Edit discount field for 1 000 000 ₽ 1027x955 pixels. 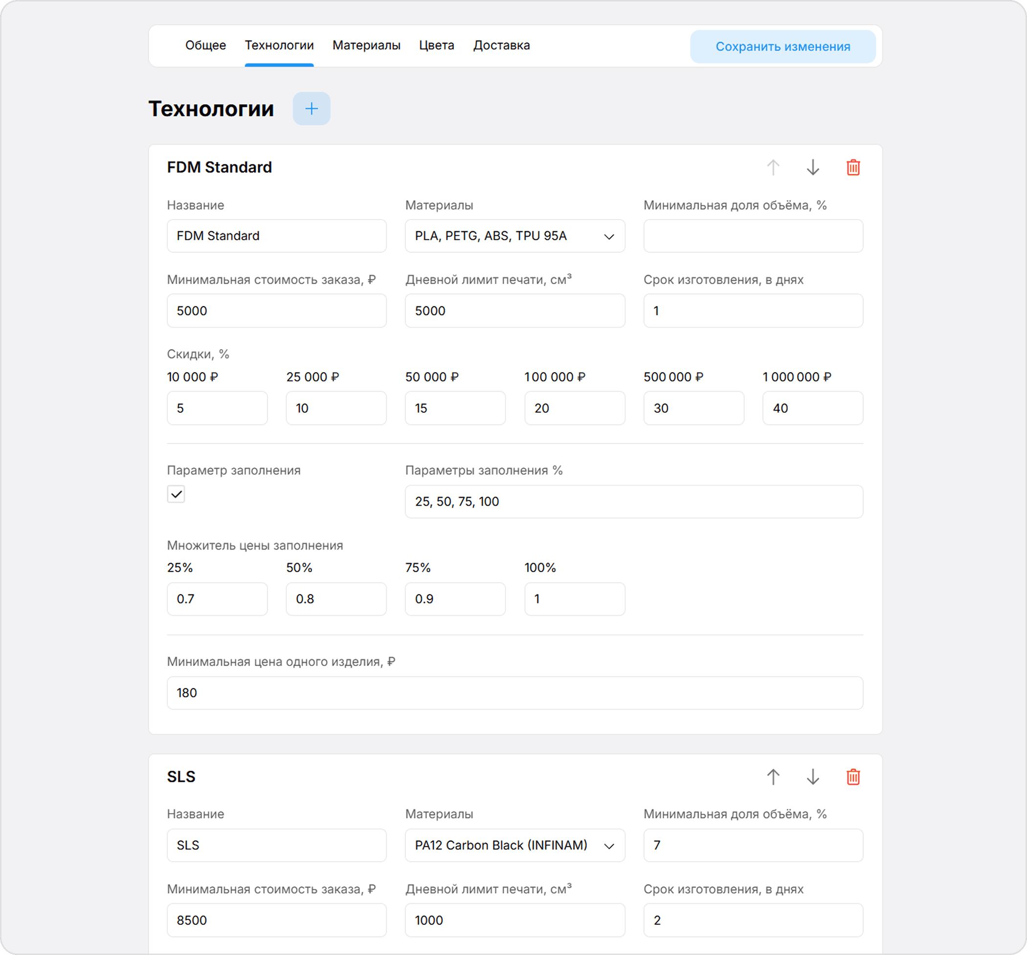[x=813, y=408]
